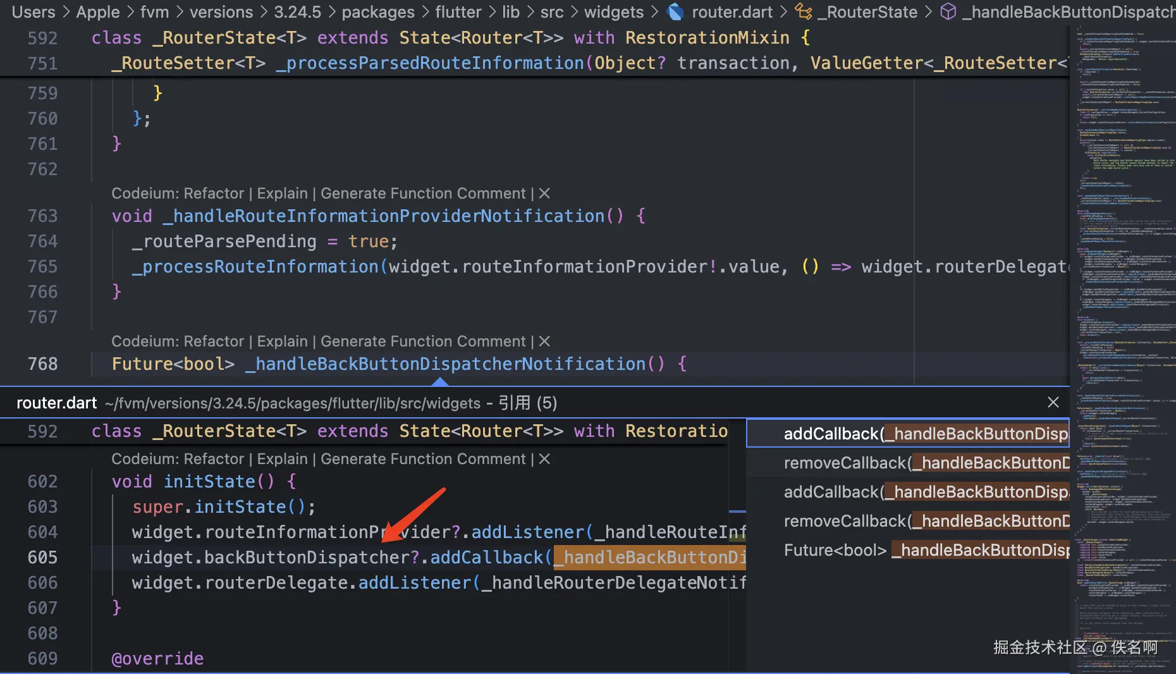Open the flutter breadcrumb segment
This screenshot has height=674, width=1176.
(458, 12)
